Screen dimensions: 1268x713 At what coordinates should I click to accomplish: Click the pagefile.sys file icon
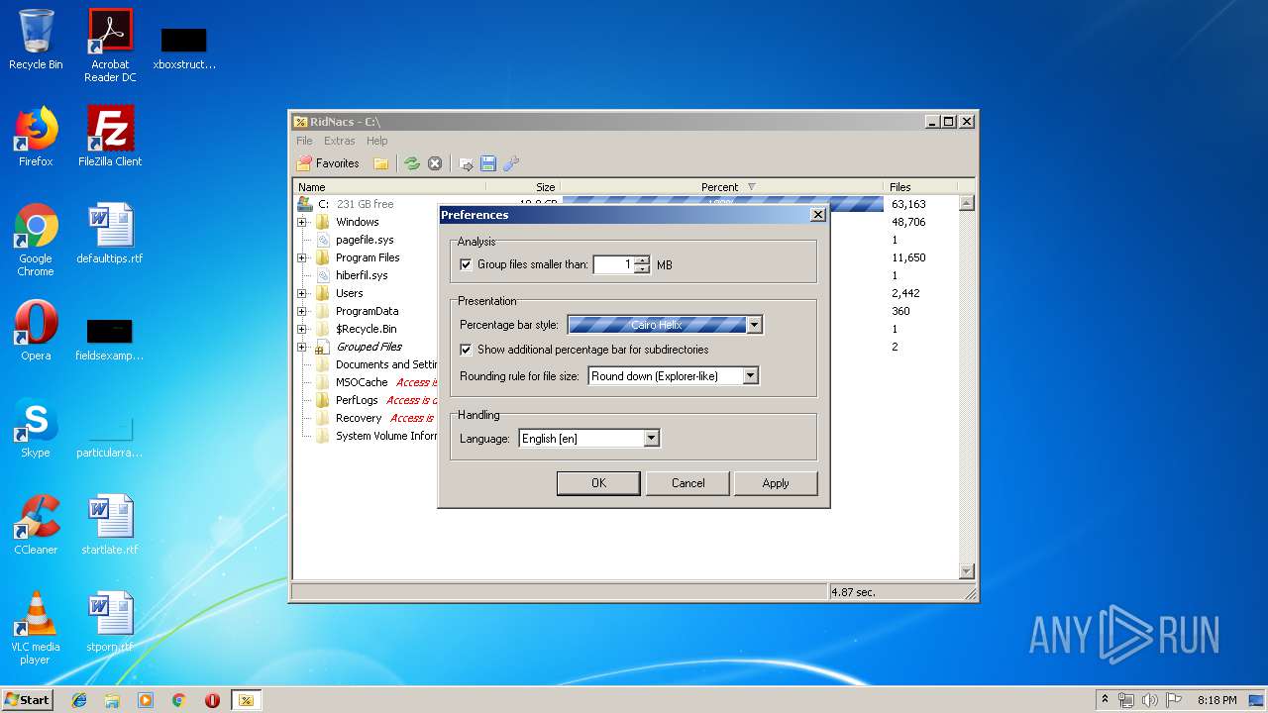click(322, 240)
